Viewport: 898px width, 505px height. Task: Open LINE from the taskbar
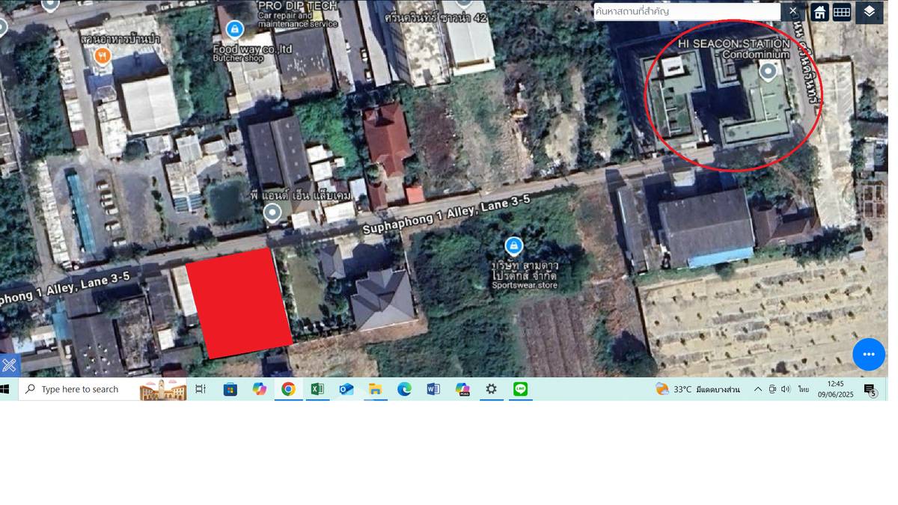click(520, 389)
